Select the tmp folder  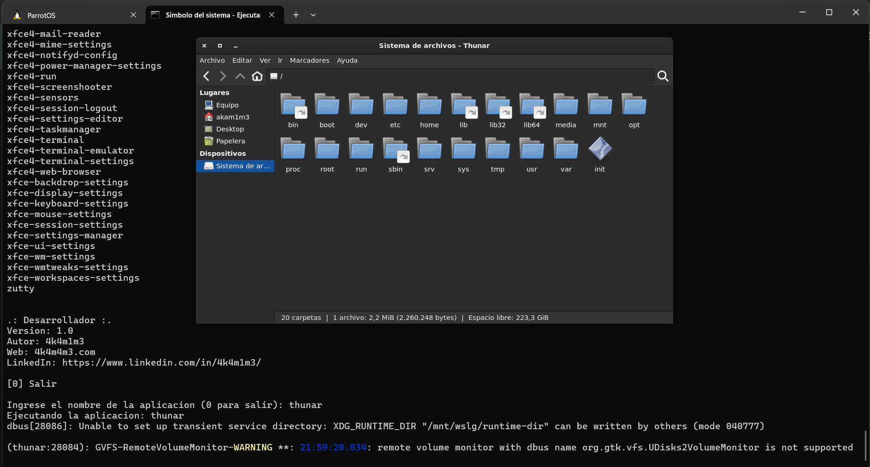click(498, 155)
